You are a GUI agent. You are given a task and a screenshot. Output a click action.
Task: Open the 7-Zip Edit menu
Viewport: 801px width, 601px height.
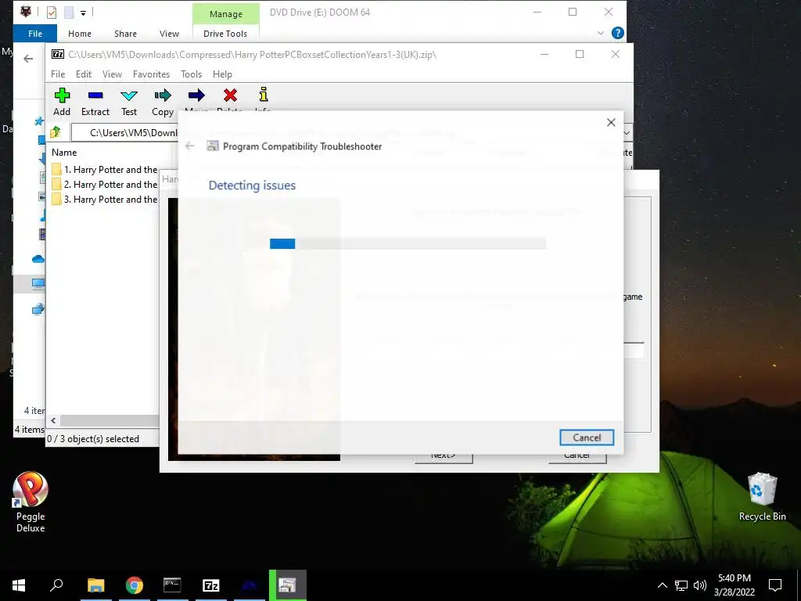(83, 74)
